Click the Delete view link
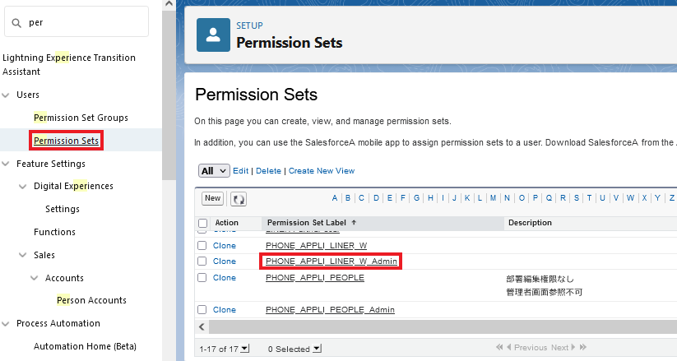 click(268, 171)
